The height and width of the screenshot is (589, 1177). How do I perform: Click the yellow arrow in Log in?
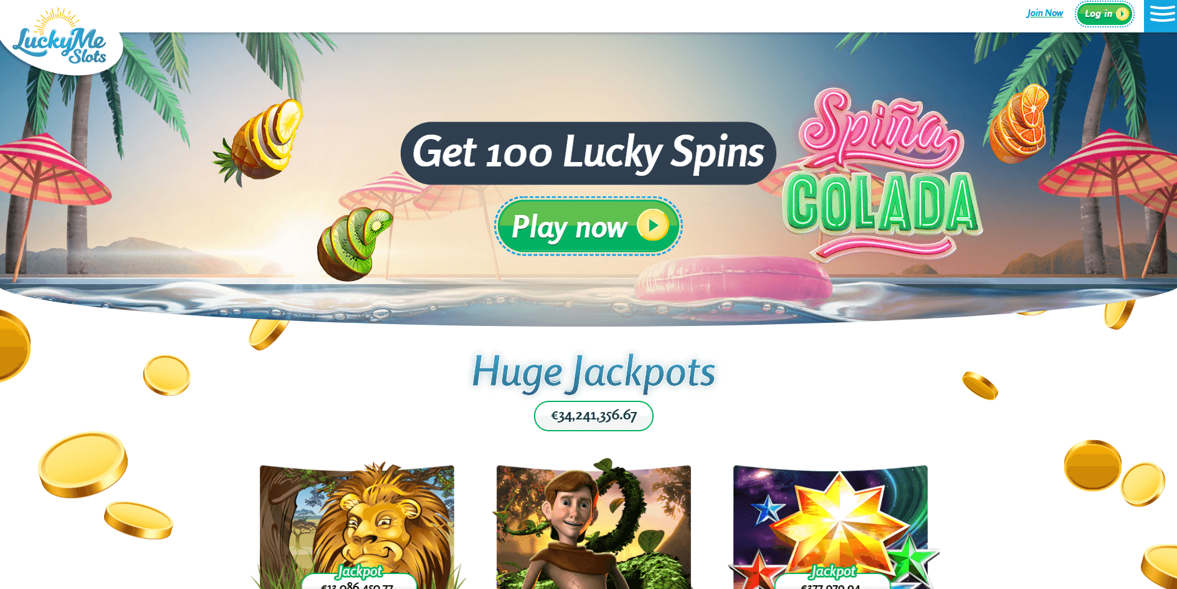click(x=1122, y=14)
